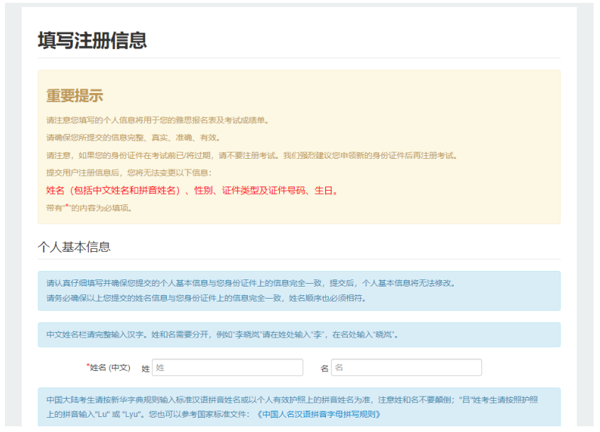The height and width of the screenshot is (432, 600).
Task: Click the 必填项 required-field note
Action: (x=89, y=208)
